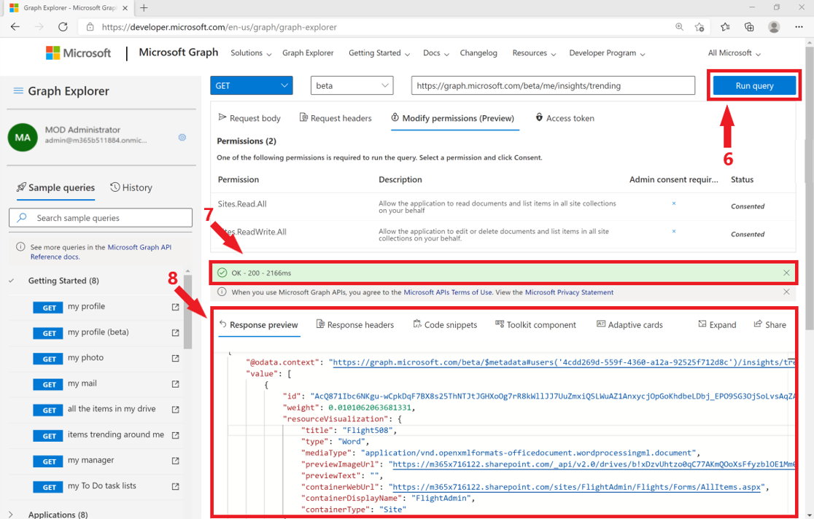Dismiss the OK 200 success banner

(x=786, y=273)
